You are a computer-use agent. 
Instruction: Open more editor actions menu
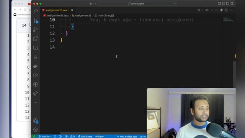point(232,10)
